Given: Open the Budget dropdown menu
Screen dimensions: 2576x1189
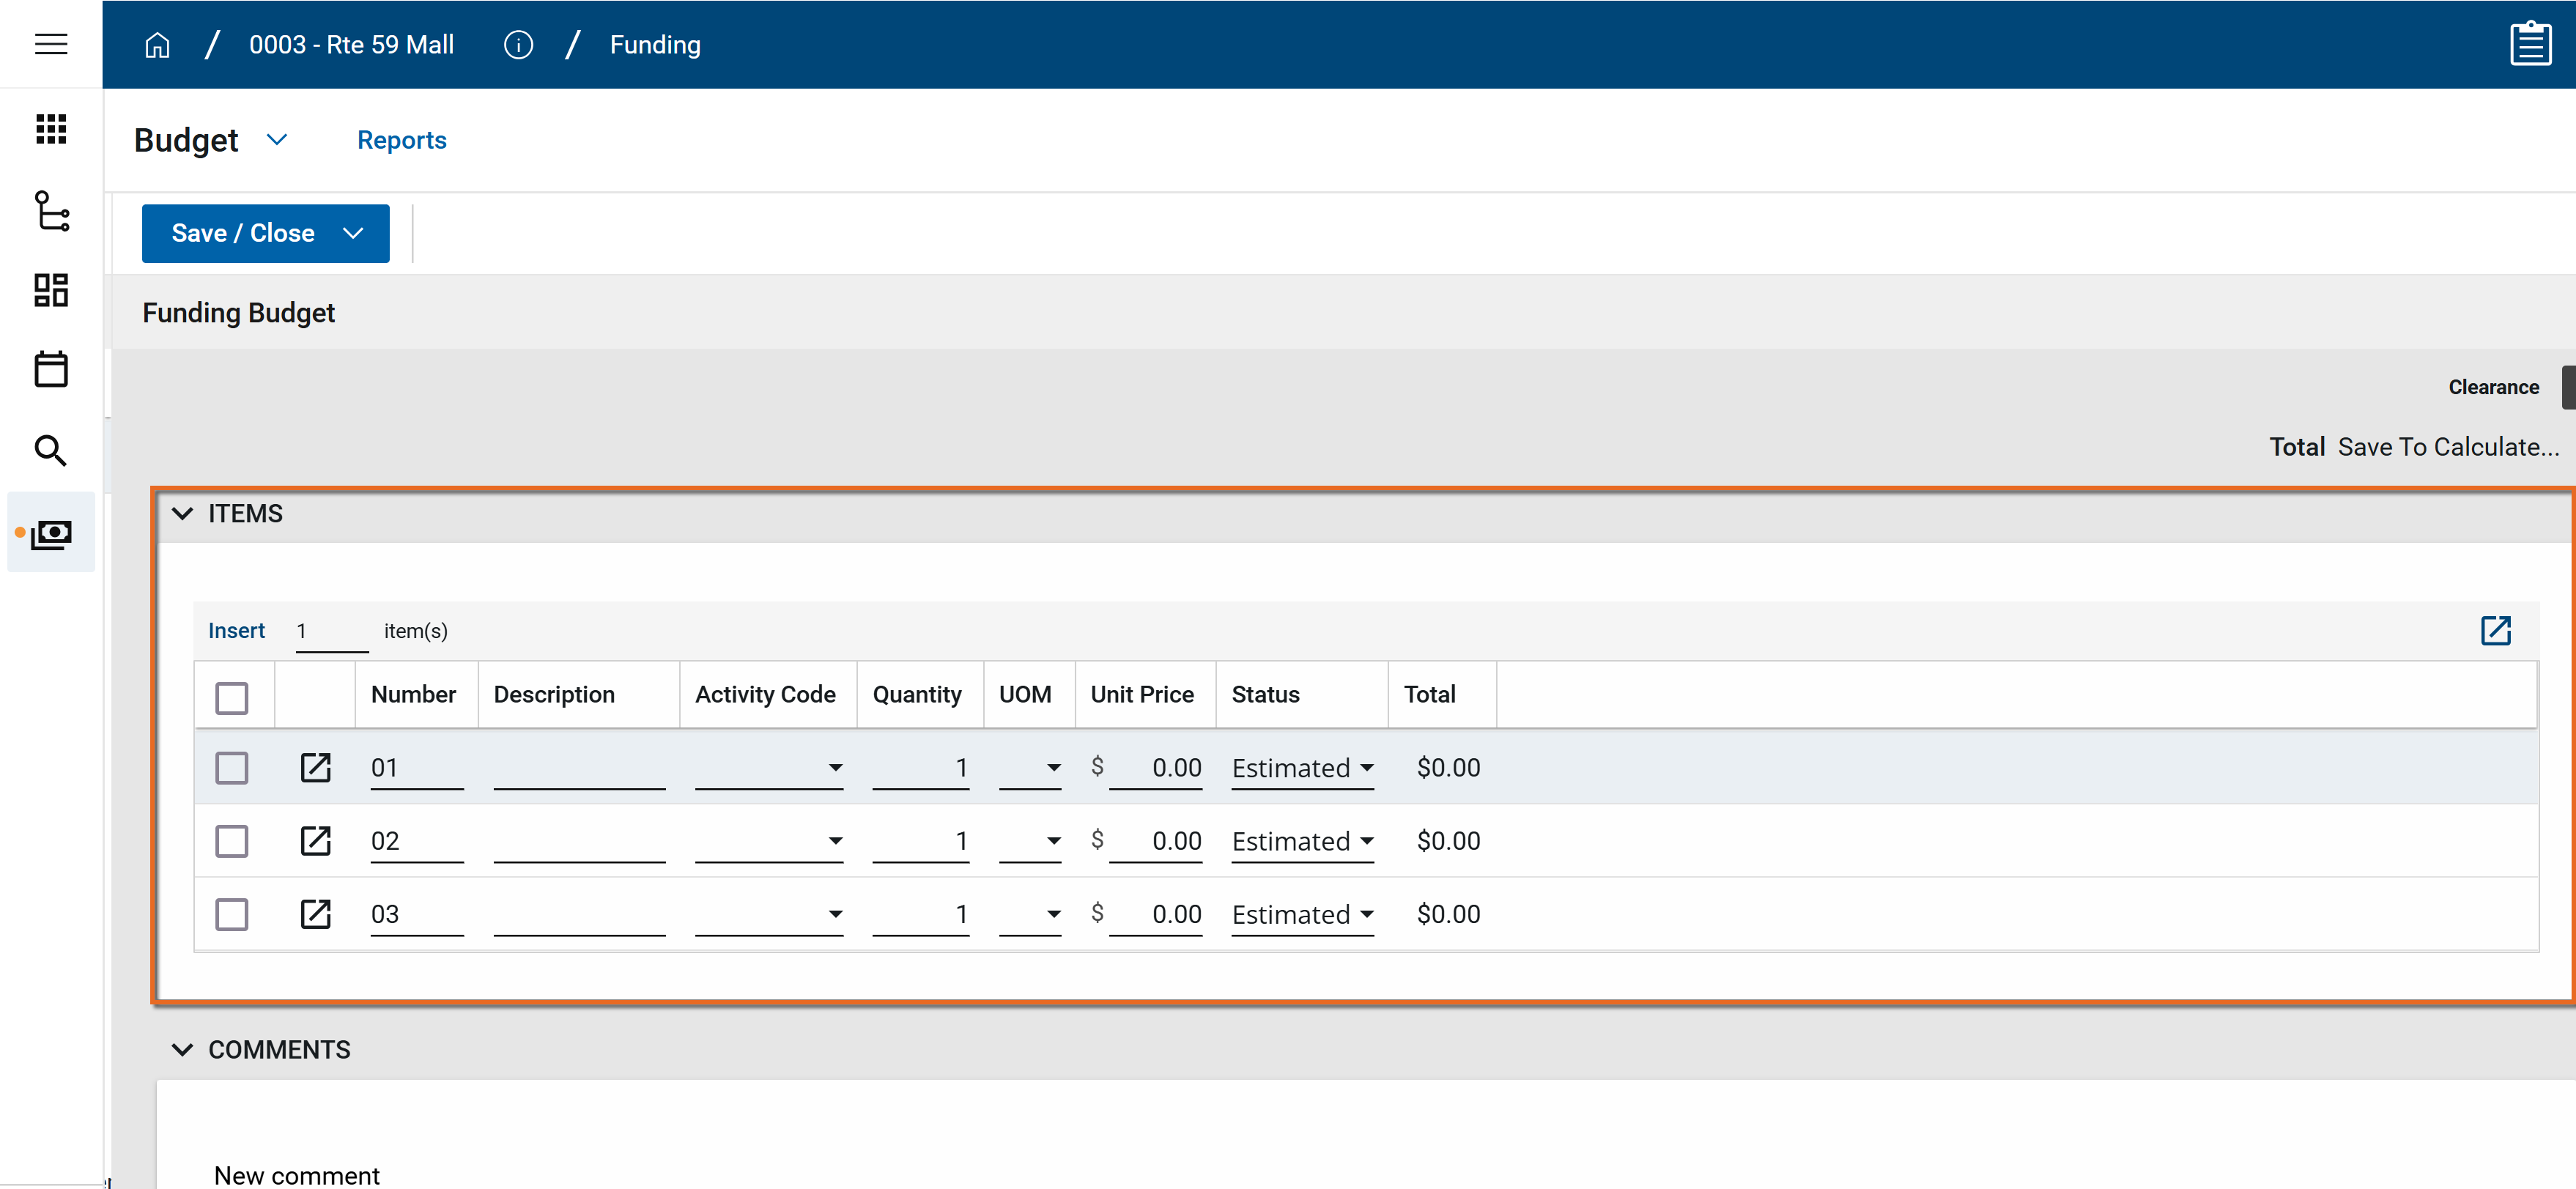Looking at the screenshot, I should [x=277, y=140].
